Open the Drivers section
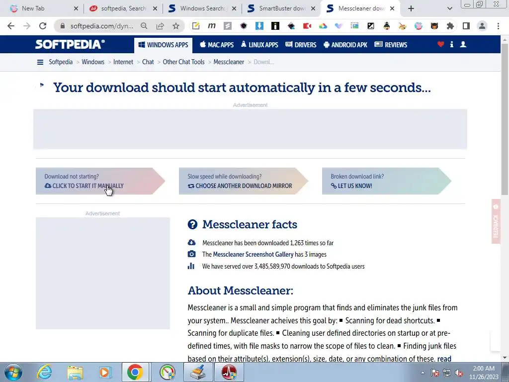 pyautogui.click(x=301, y=45)
